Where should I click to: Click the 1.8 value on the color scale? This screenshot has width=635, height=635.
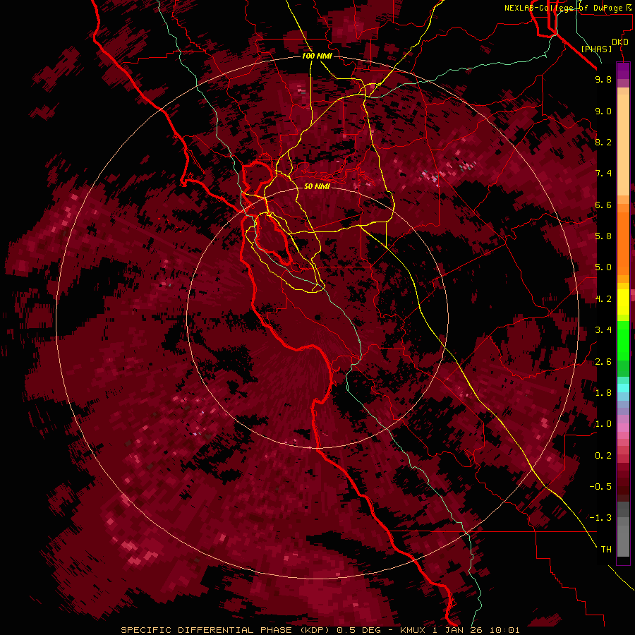point(603,393)
